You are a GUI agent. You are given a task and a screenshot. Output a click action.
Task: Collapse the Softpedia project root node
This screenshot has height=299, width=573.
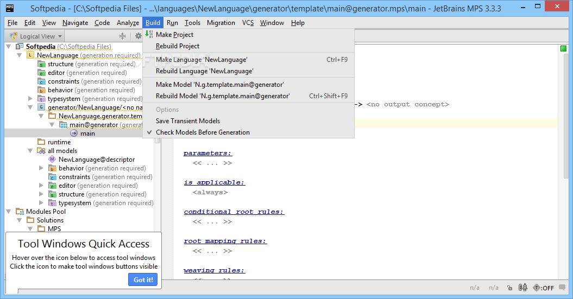(x=9, y=46)
